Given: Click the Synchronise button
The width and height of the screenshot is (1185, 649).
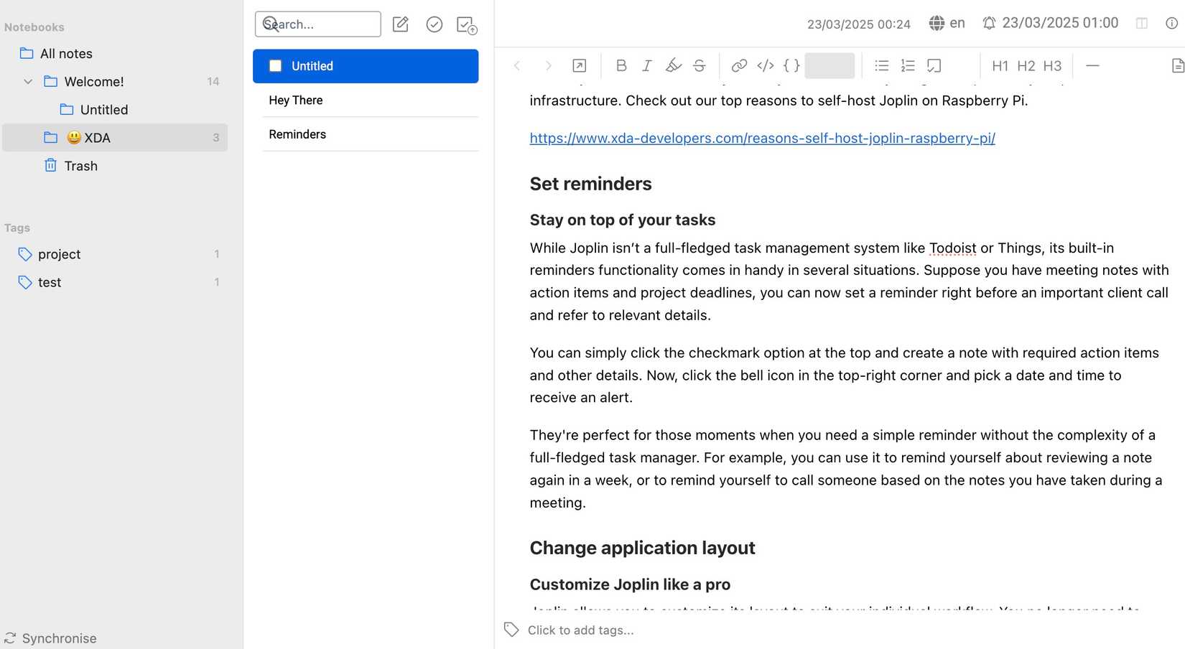Looking at the screenshot, I should point(50,638).
